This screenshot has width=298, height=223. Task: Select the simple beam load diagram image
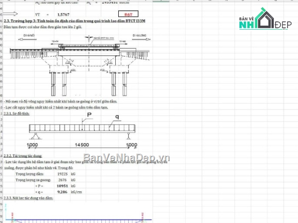(82, 130)
